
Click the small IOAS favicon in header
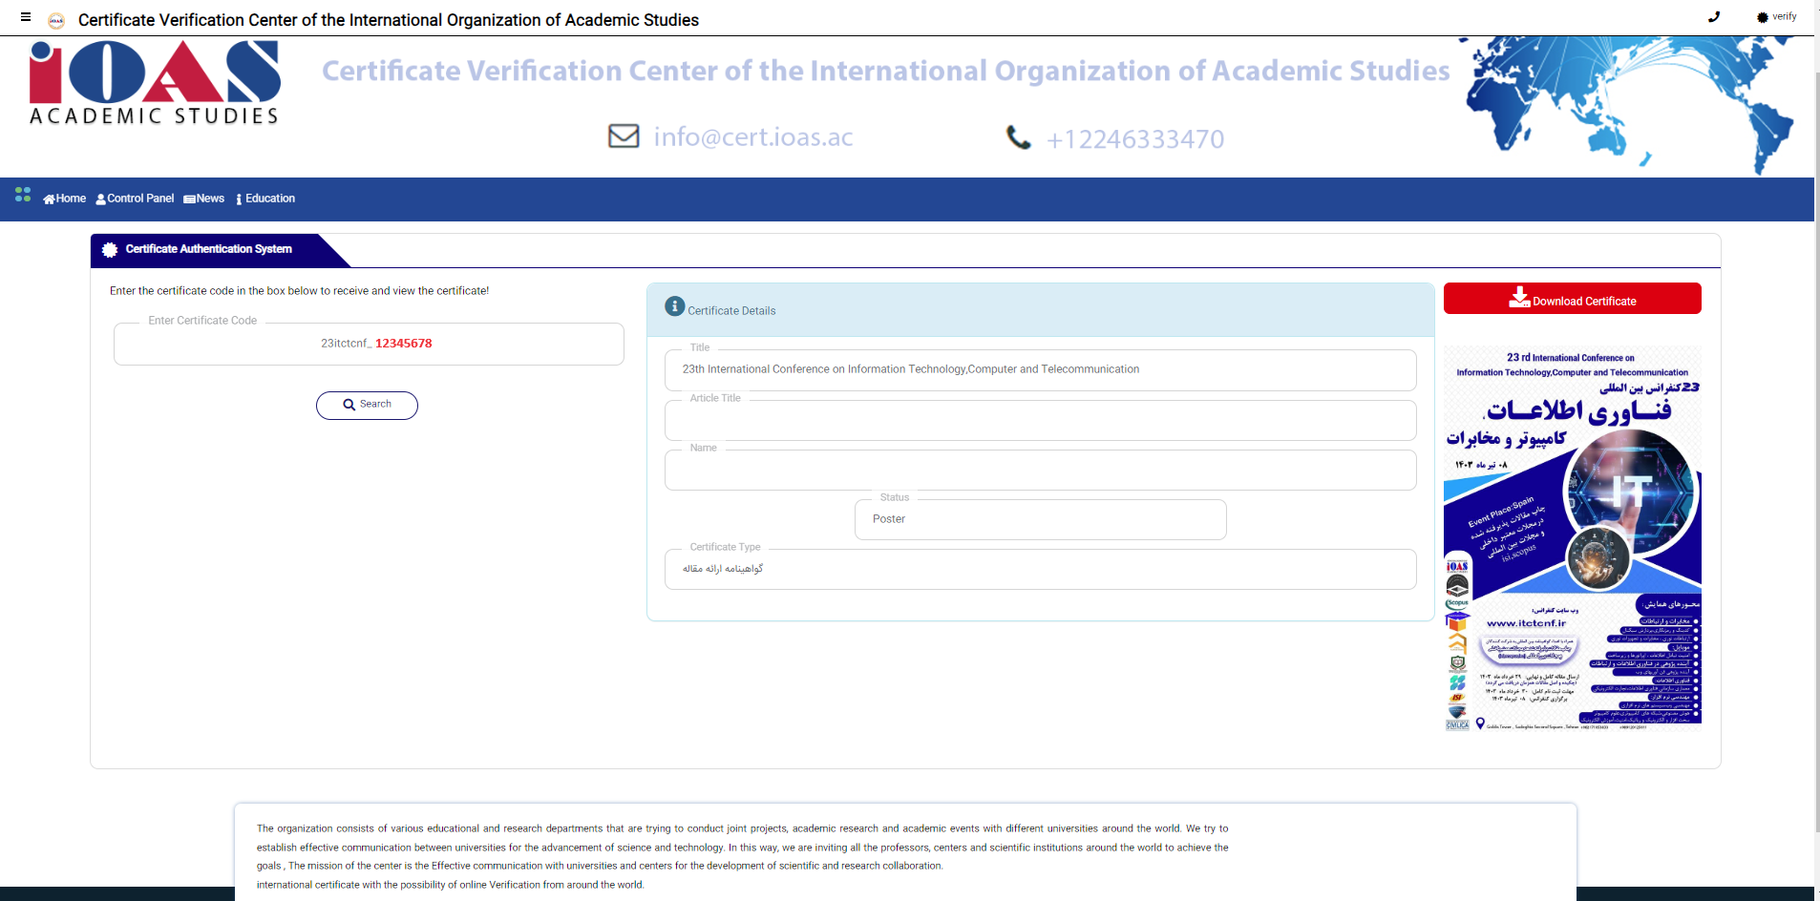(56, 20)
